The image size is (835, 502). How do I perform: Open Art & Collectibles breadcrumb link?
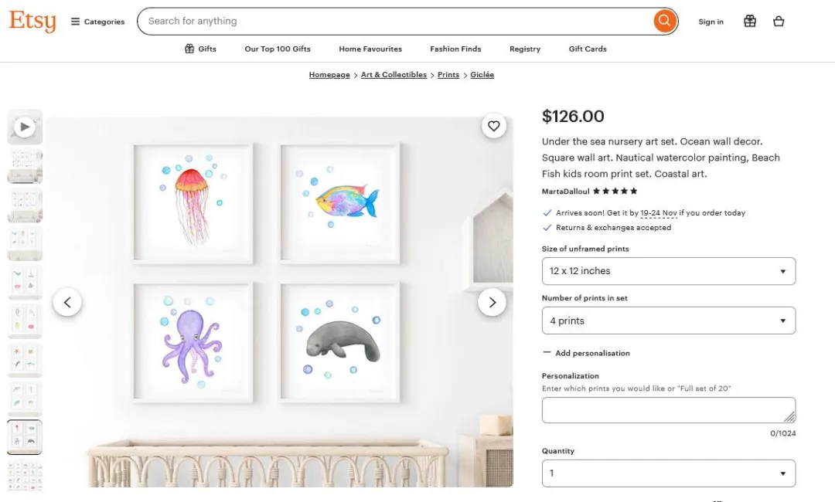(x=394, y=75)
